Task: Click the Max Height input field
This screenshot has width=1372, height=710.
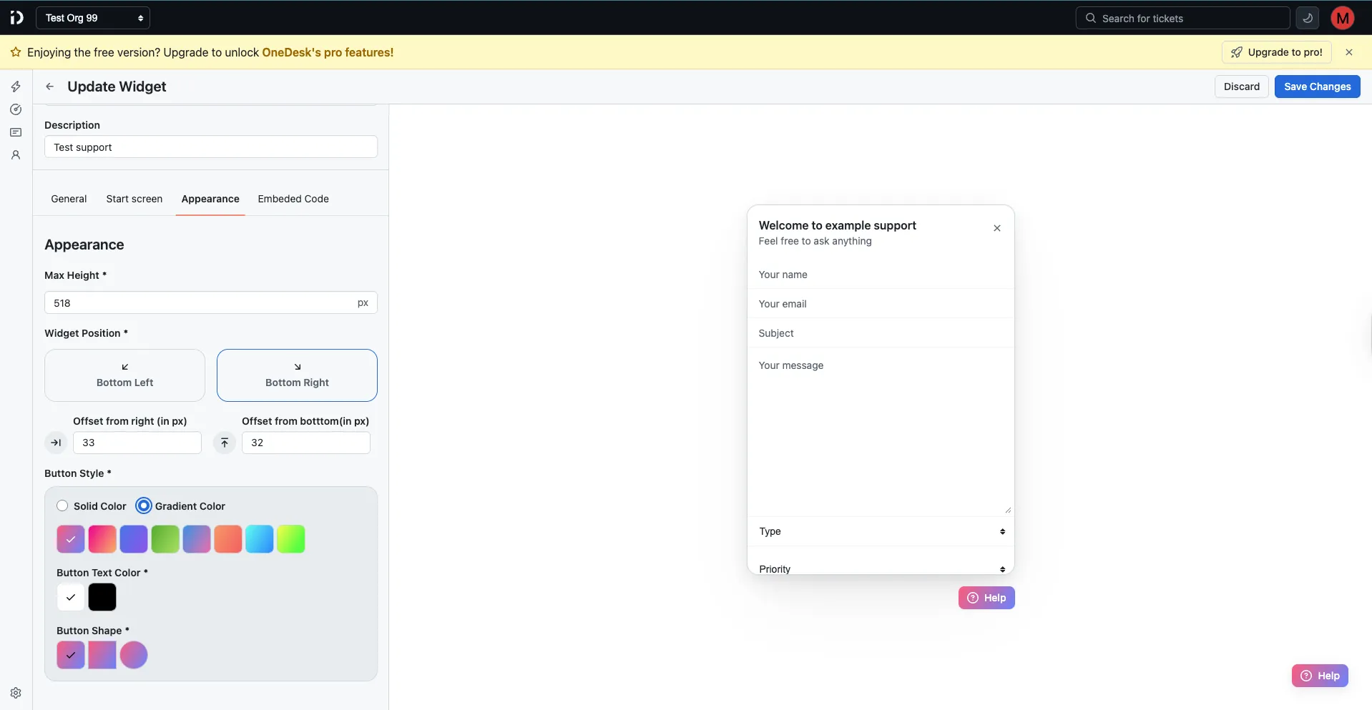Action: [210, 302]
